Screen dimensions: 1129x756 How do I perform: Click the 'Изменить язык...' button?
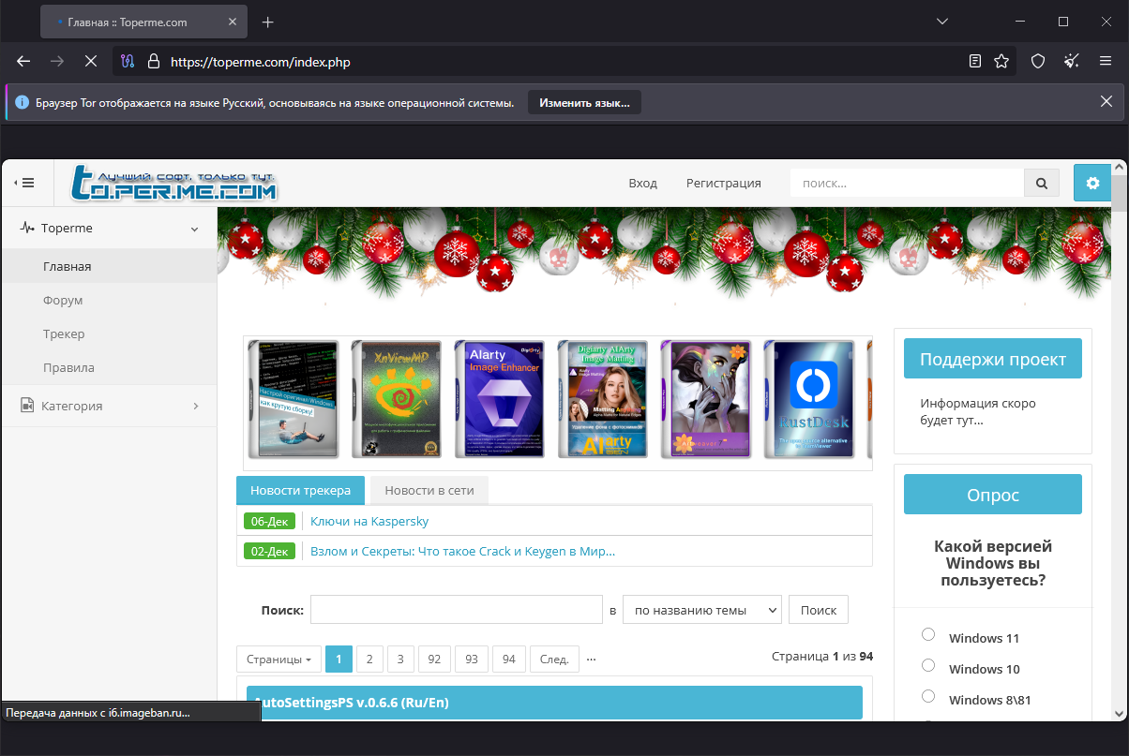[x=584, y=102]
